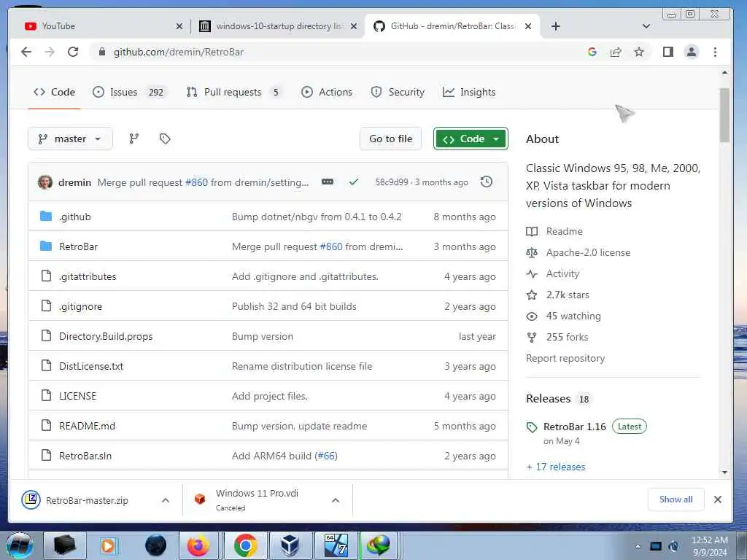The width and height of the screenshot is (747, 560).
Task: Open Chrome three-dot menu
Action: coord(715,52)
